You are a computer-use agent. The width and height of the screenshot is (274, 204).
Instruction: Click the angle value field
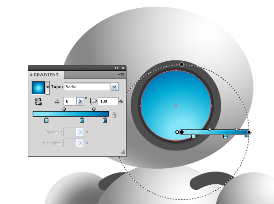[70, 101]
